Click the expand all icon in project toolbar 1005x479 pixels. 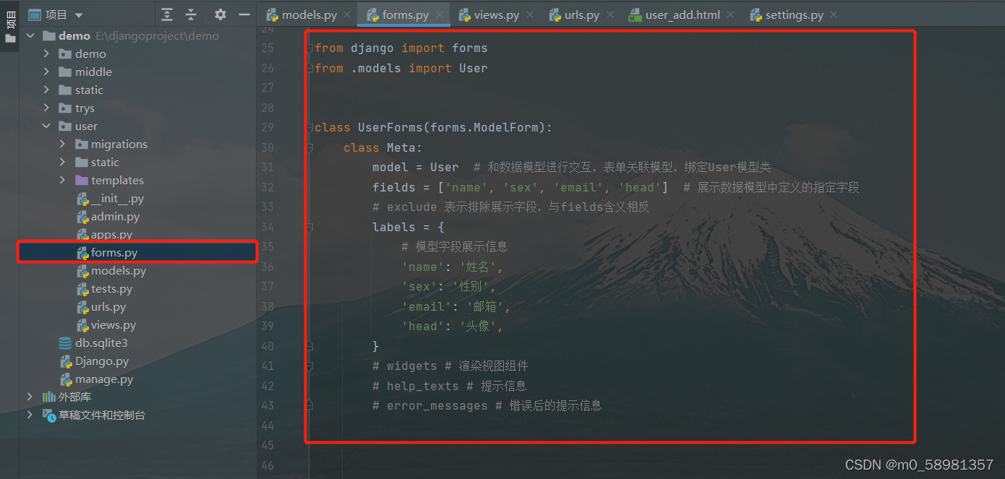(167, 14)
